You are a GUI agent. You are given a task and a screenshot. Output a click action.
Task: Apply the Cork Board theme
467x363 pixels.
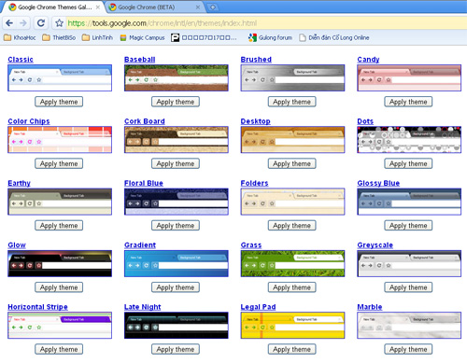click(x=176, y=163)
